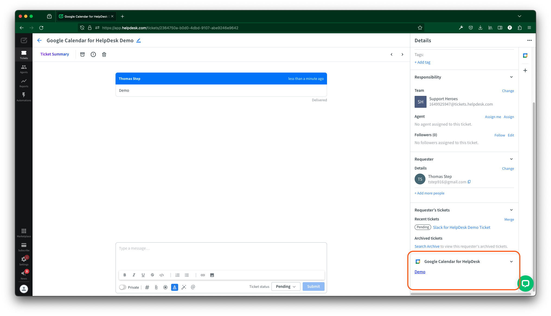The height and width of the screenshot is (316, 551).
Task: Click the strikethrough formatting icon
Action: 152,275
